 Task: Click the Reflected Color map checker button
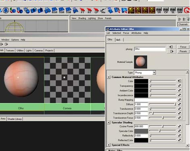pyautogui.click(x=180, y=140)
